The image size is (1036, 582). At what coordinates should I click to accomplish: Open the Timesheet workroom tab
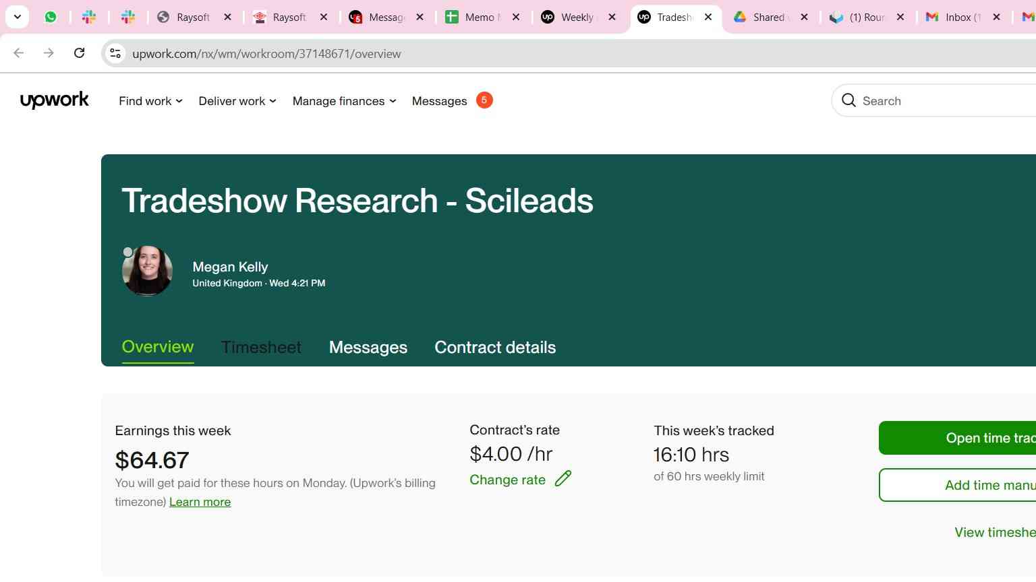(261, 348)
